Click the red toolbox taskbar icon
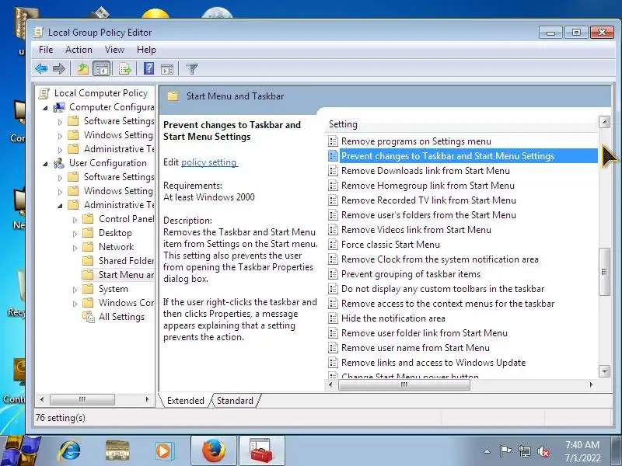This screenshot has width=622, height=466. pyautogui.click(x=261, y=450)
